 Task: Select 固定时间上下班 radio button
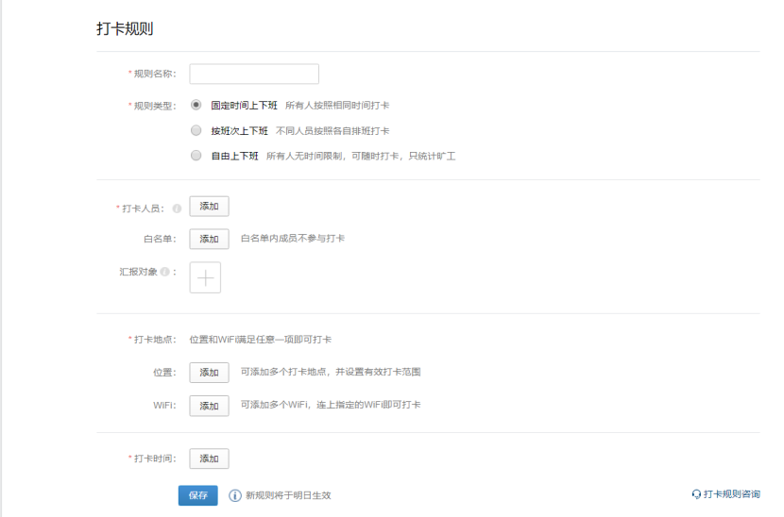click(196, 105)
